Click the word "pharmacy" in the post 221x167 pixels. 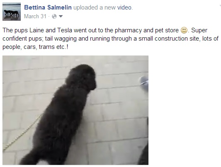128,30
